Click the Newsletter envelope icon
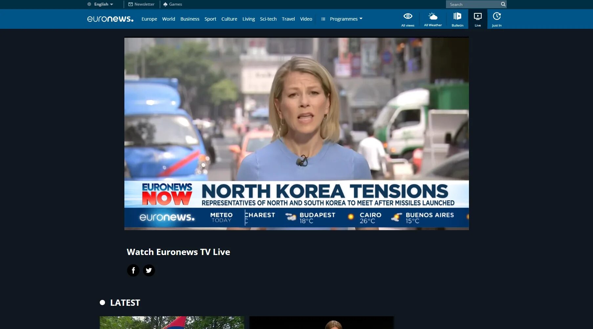The height and width of the screenshot is (329, 593). pos(131,4)
